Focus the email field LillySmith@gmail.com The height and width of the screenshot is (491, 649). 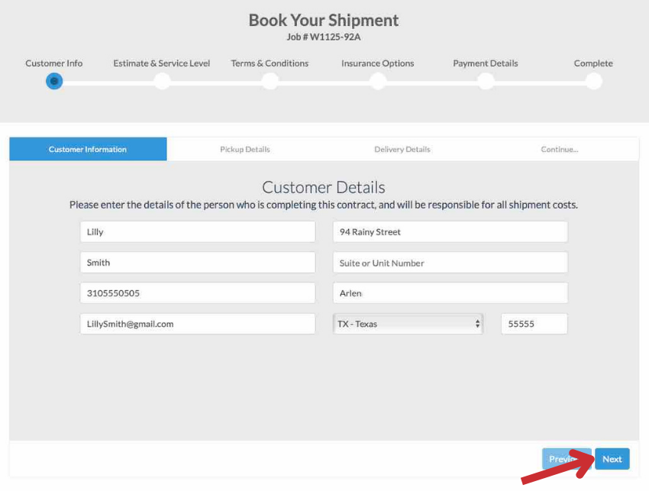[197, 324]
